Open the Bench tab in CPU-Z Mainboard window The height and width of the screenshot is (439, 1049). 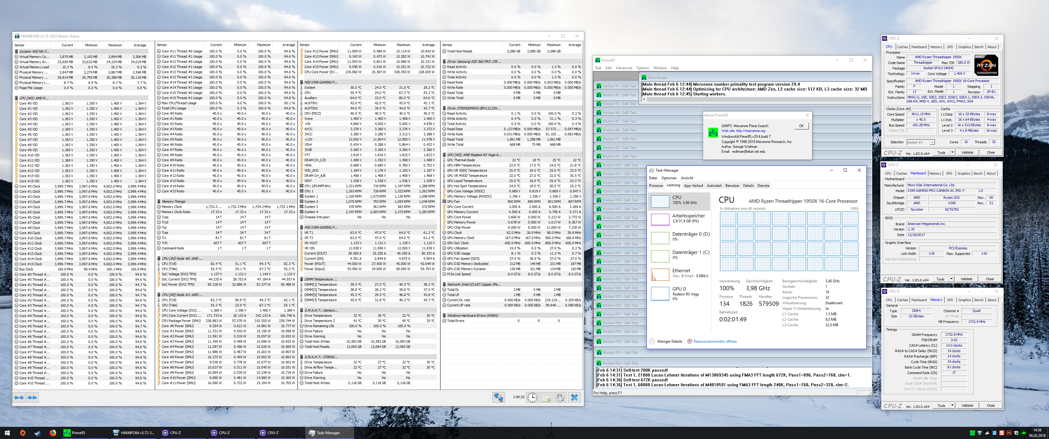coord(978,173)
